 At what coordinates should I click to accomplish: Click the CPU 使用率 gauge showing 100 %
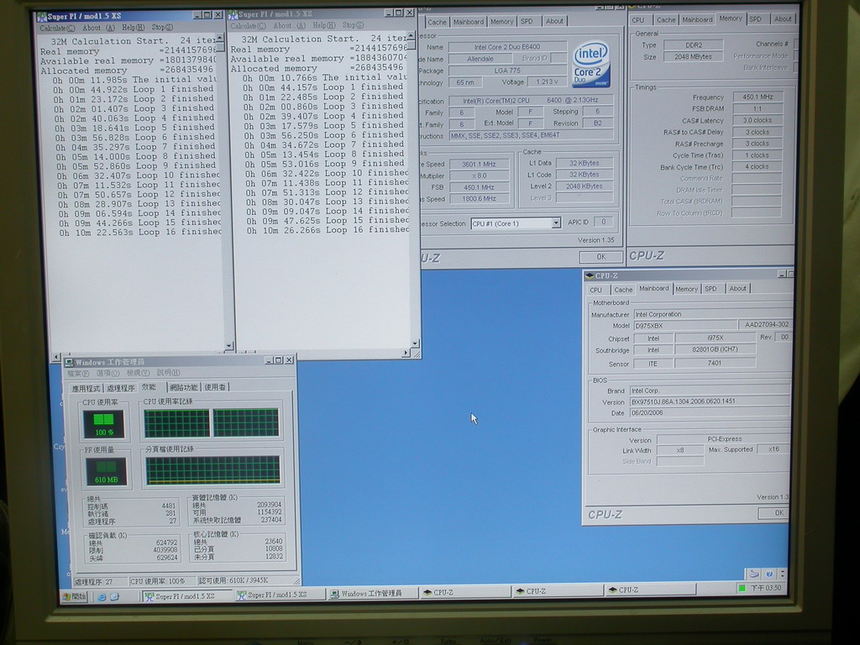104,424
